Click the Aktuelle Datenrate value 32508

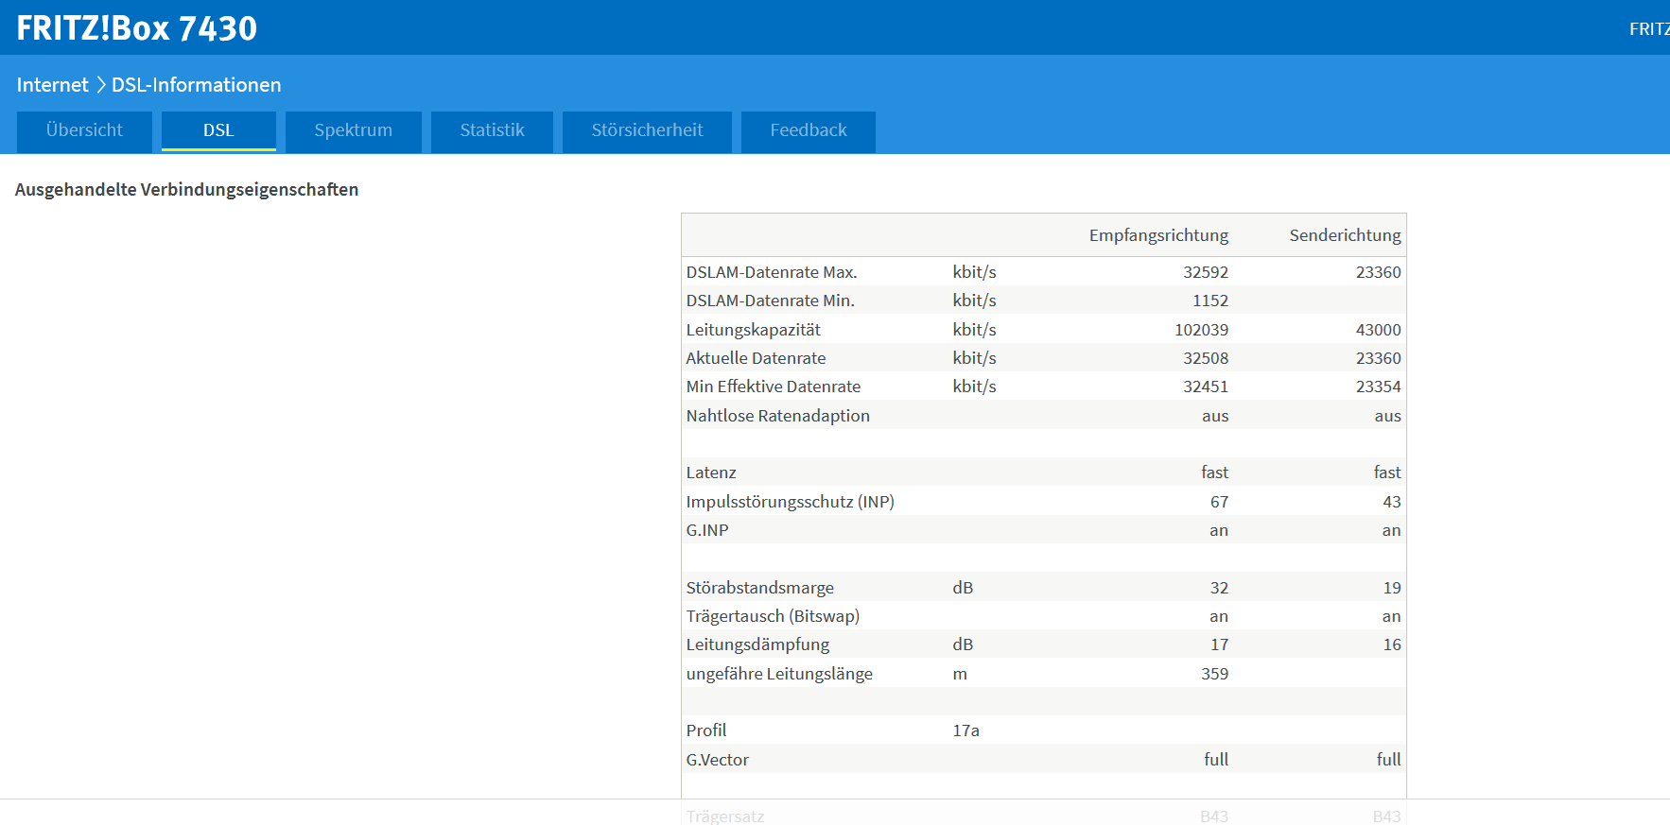[1206, 358]
